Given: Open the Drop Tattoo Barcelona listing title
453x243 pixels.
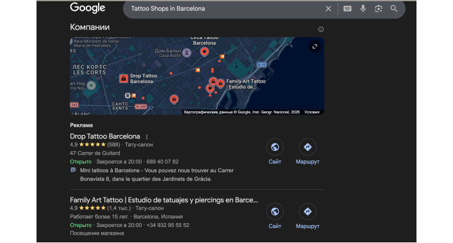Looking at the screenshot, I should (105, 136).
